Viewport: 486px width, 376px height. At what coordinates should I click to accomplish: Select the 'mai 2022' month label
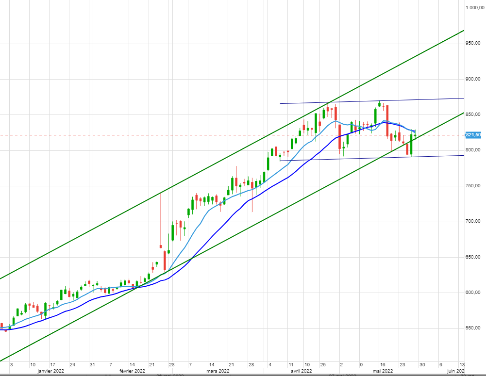(383, 371)
